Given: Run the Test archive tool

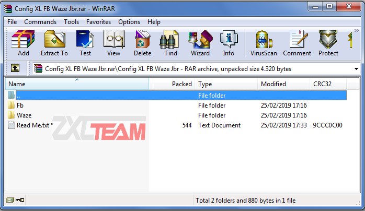Looking at the screenshot, I should 85,43.
